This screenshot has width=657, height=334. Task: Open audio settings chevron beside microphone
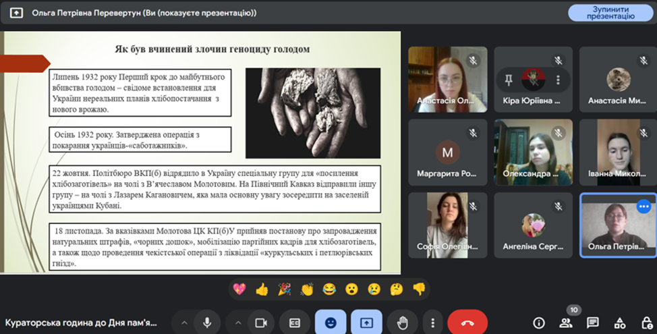(184, 323)
